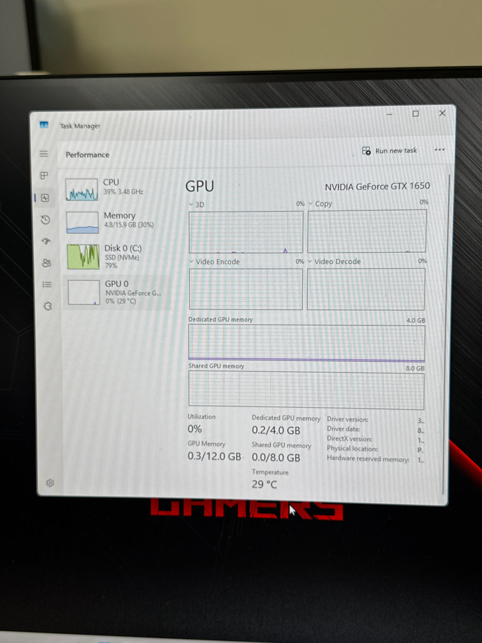Minimize the Task Manager window
Screen dimensions: 482x643
tap(390, 114)
